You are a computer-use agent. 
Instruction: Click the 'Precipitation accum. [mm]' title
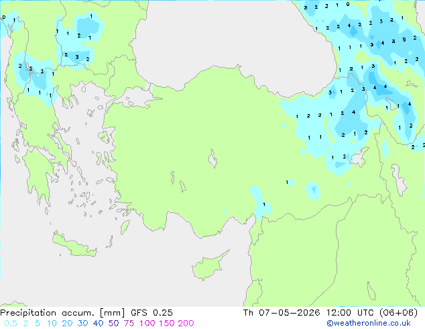click(62, 313)
